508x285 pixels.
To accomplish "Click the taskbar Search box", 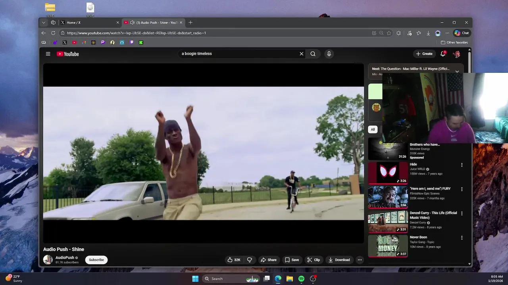I will (231, 279).
